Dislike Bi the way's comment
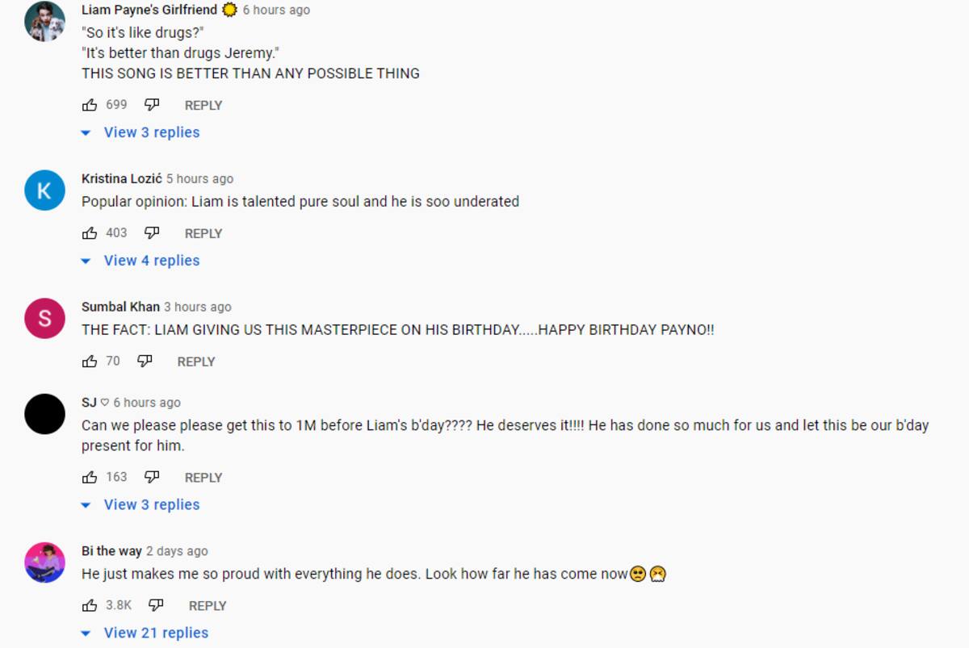Image resolution: width=969 pixels, height=648 pixels. (x=156, y=605)
